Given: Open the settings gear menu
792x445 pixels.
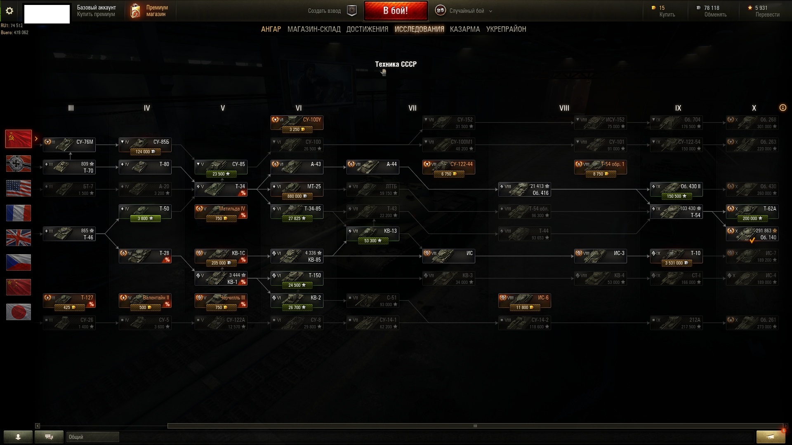Looking at the screenshot, I should pyautogui.click(x=9, y=11).
